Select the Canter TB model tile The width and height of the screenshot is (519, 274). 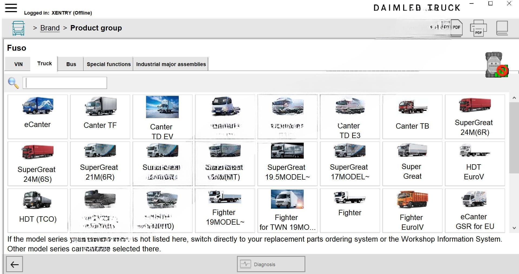click(x=412, y=117)
